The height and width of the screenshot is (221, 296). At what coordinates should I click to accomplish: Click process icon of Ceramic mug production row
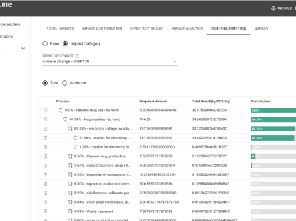[70, 156]
